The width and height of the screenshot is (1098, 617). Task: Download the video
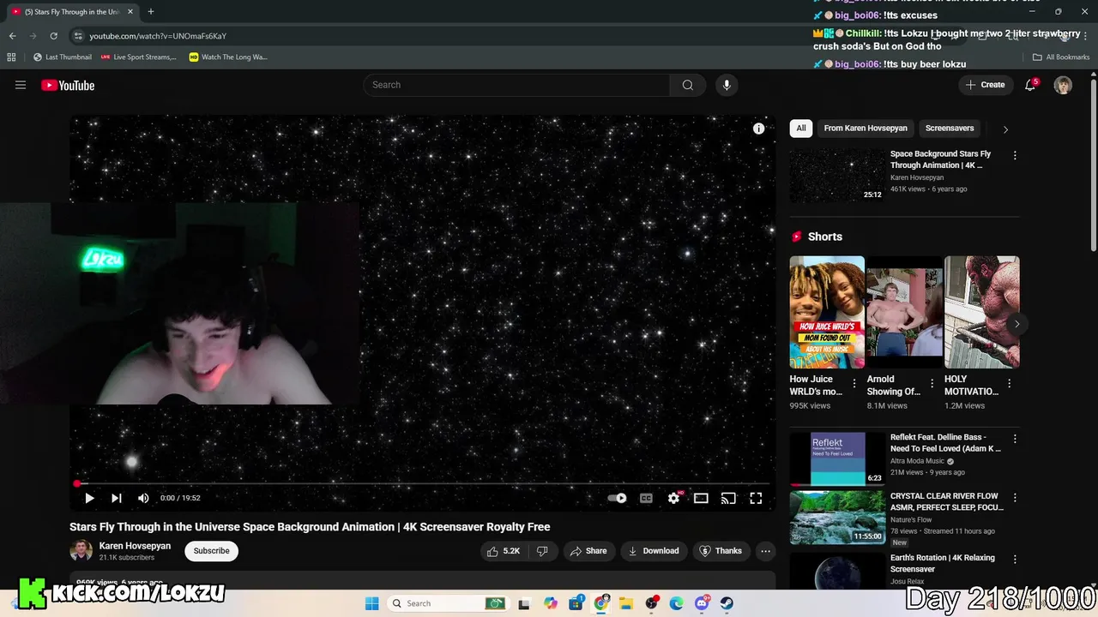[654, 551]
